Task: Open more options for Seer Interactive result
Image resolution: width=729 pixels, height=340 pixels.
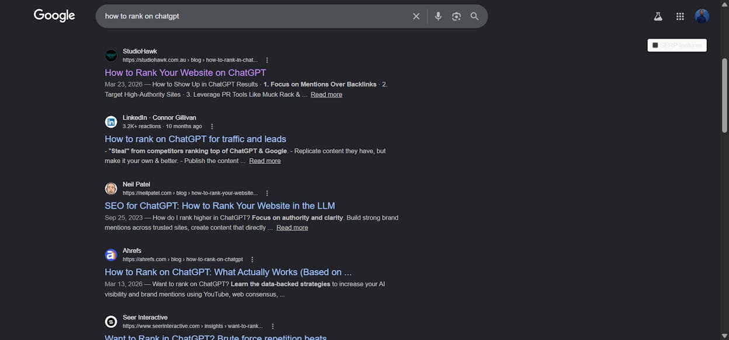Action: pos(272,326)
